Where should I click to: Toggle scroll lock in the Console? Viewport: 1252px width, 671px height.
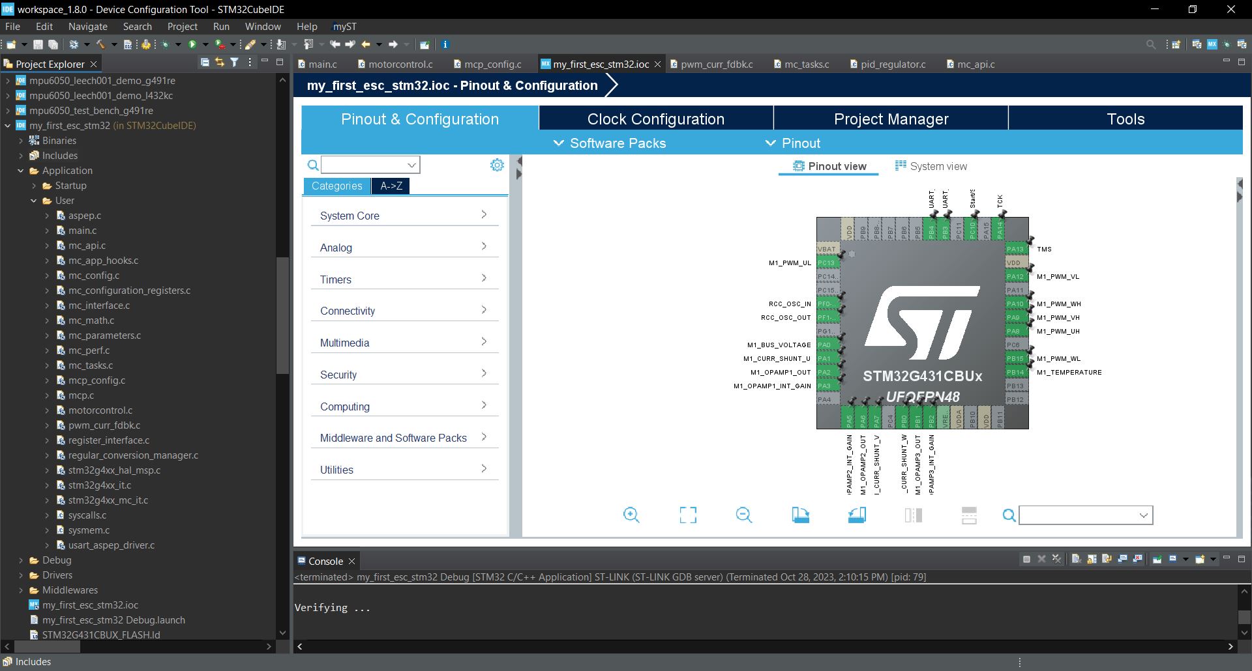[1091, 560]
